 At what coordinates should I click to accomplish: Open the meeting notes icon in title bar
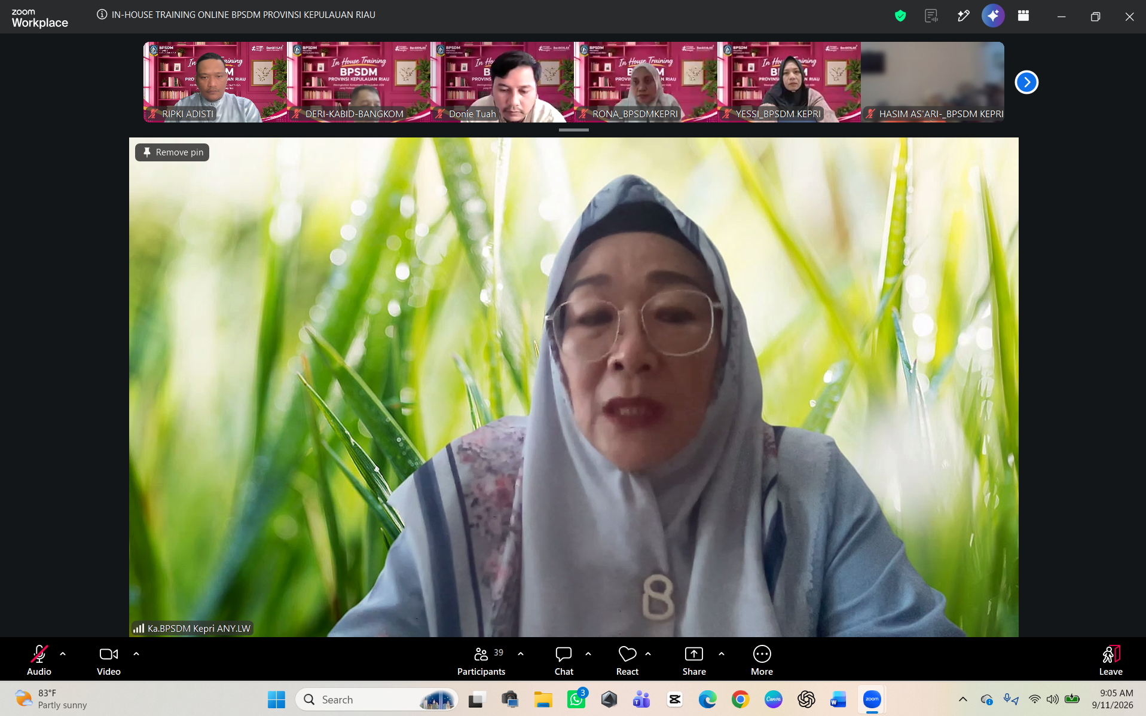click(x=931, y=16)
